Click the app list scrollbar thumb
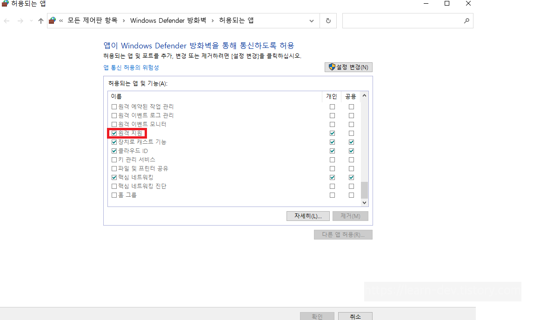This screenshot has height=320, width=540. click(x=364, y=190)
